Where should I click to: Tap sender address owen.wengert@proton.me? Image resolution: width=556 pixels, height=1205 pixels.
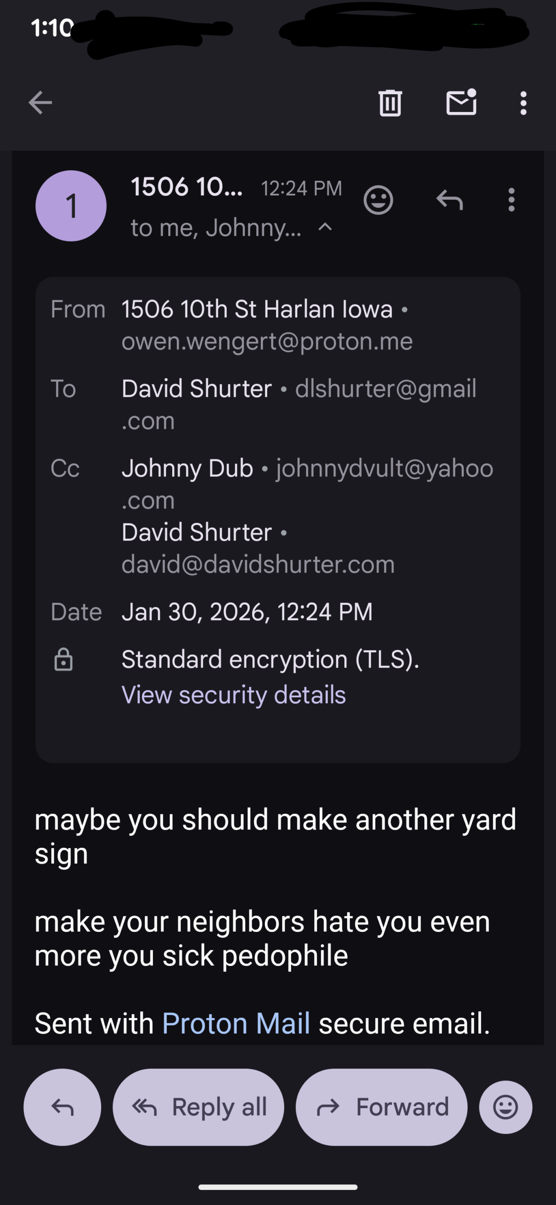click(267, 341)
